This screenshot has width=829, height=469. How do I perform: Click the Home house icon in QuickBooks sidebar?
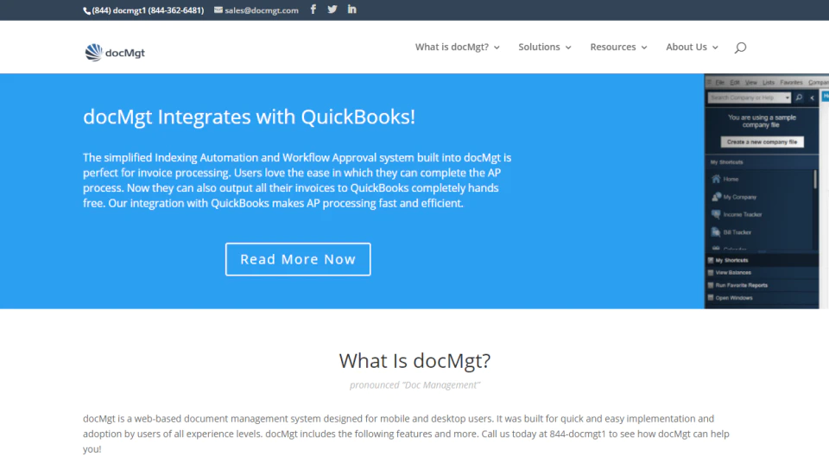pyautogui.click(x=716, y=179)
